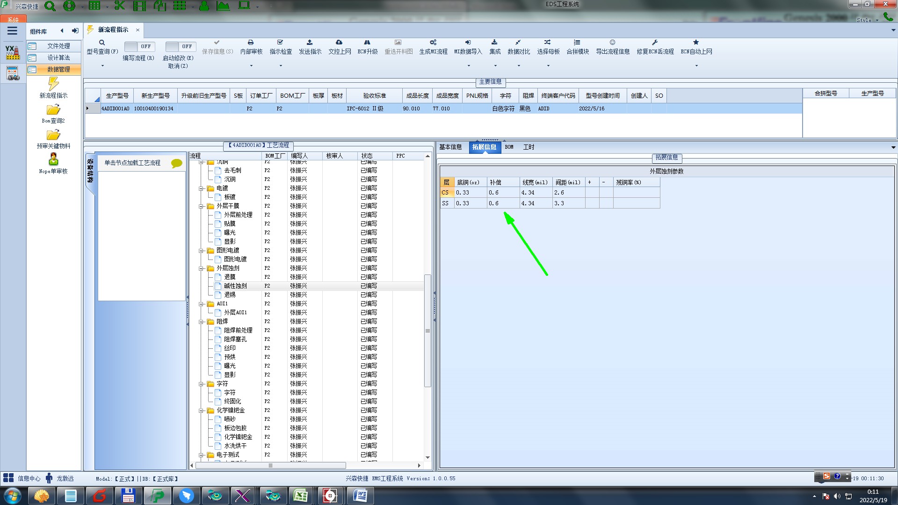Switch to the 基本信息 tab
This screenshot has height=505, width=898.
tap(450, 147)
